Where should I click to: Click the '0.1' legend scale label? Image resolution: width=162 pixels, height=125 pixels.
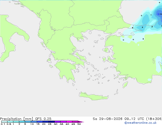click(x=3, y=124)
